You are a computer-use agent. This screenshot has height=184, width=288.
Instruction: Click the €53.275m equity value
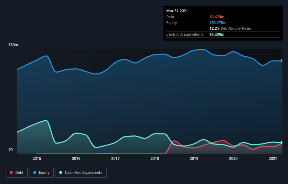(218, 23)
